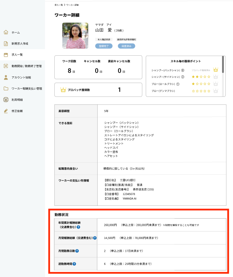
Task: Click crown icon beside プロバッチ獲得数
Action: pos(63,90)
